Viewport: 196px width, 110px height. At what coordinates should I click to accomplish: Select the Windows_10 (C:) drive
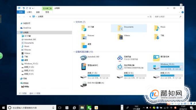[x=165, y=67]
